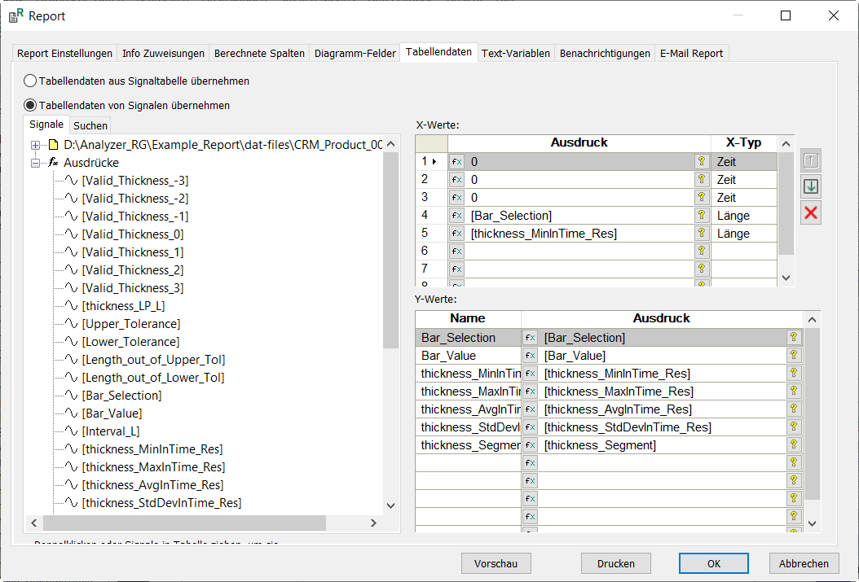Expand the D:\Analyzer_RG dat-file tree node
Viewport: 859px width, 582px height.
pos(36,145)
